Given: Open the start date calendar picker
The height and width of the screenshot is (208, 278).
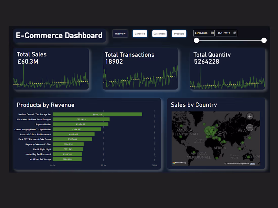Looking at the screenshot, I should pyautogui.click(x=213, y=33).
